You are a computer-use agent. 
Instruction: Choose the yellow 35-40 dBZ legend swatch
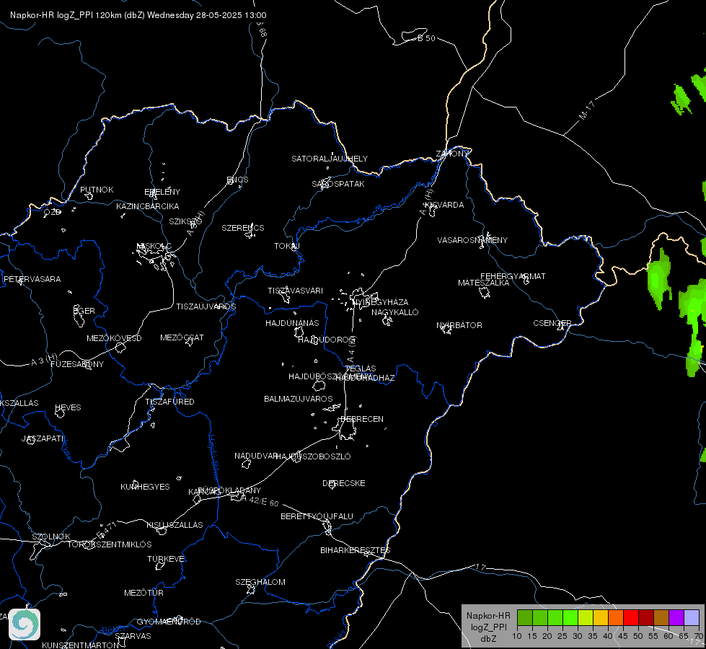click(x=600, y=617)
